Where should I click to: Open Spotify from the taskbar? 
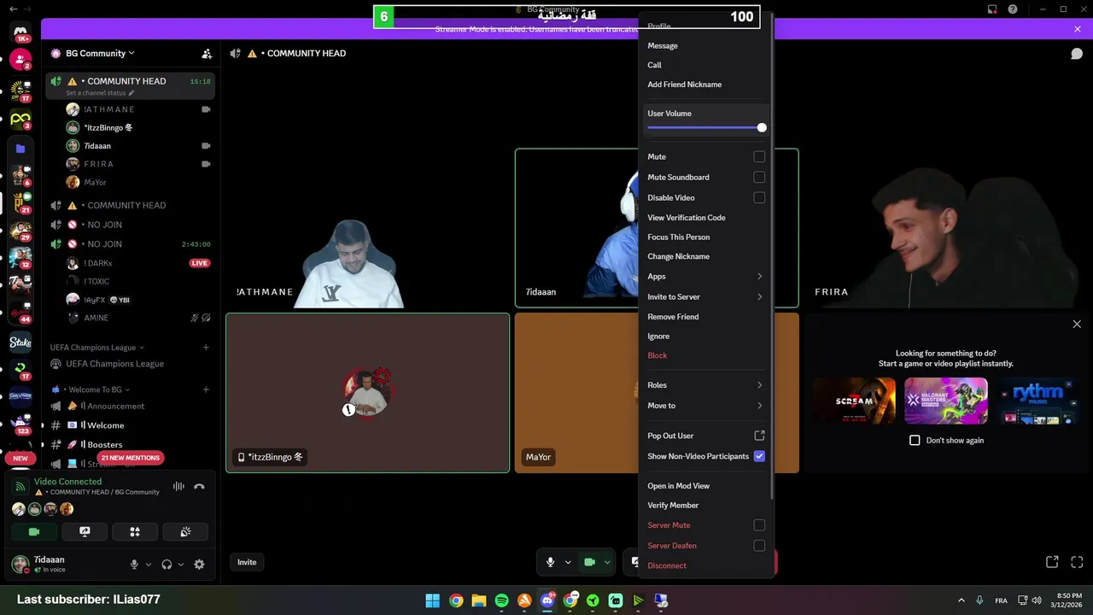point(501,600)
